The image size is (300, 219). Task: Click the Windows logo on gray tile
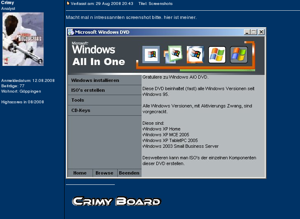click(x=239, y=55)
